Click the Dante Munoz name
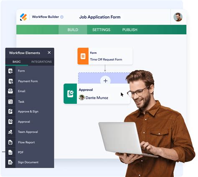Viewport: 198px width, 177px height. (x=97, y=97)
